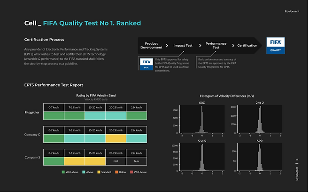Click the FIFA Quality badge logo
Screen dimensions: 309x193
point(276,46)
